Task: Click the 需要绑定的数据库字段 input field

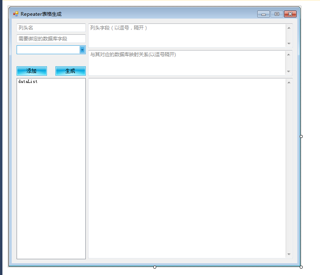Action: point(51,38)
